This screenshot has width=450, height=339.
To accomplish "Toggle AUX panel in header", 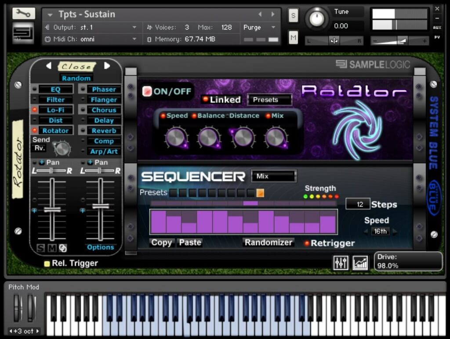I will click(x=437, y=28).
